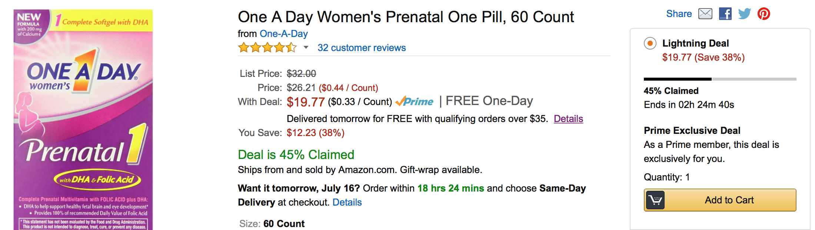Viewport: 815px width, 230px height.
Task: Click the Deal is 45% Claimed text
Action: [x=296, y=155]
